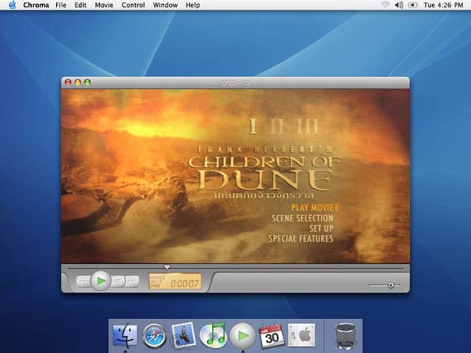
Task: Open Mail from the Dock
Action: [184, 335]
